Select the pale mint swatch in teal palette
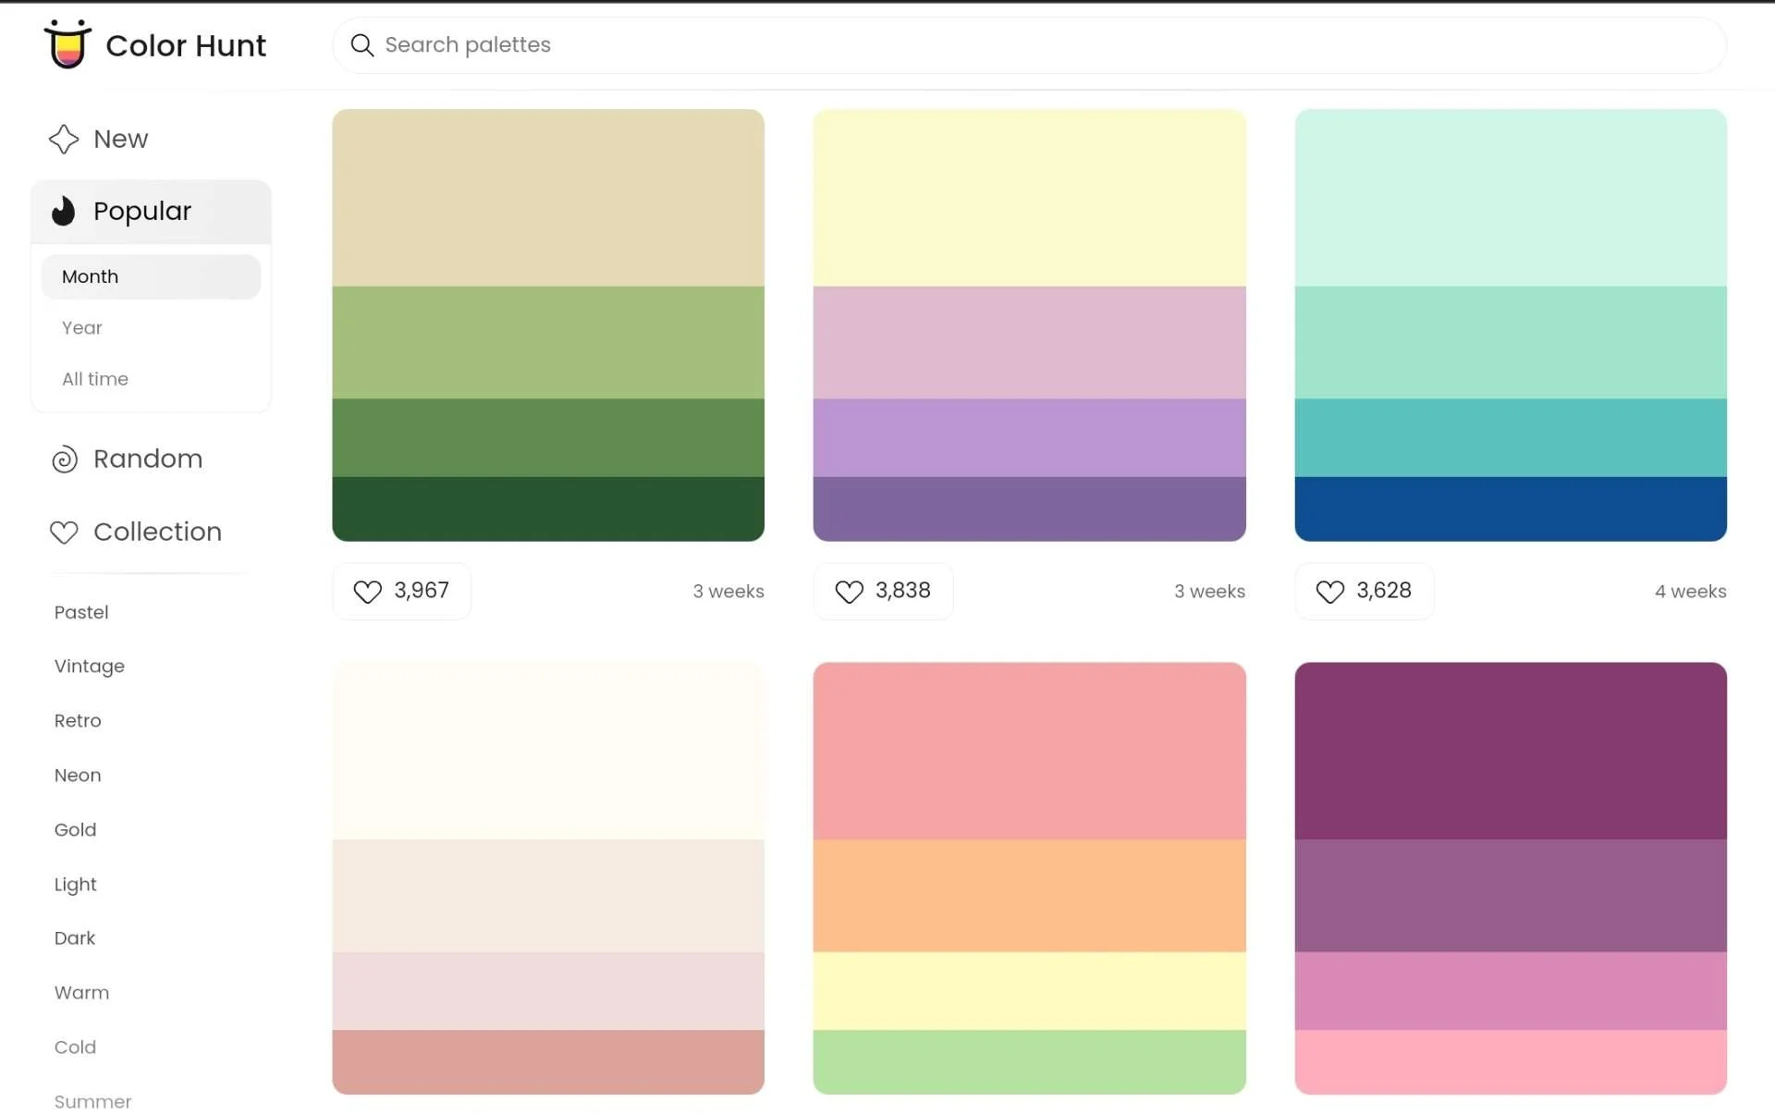 (x=1511, y=198)
